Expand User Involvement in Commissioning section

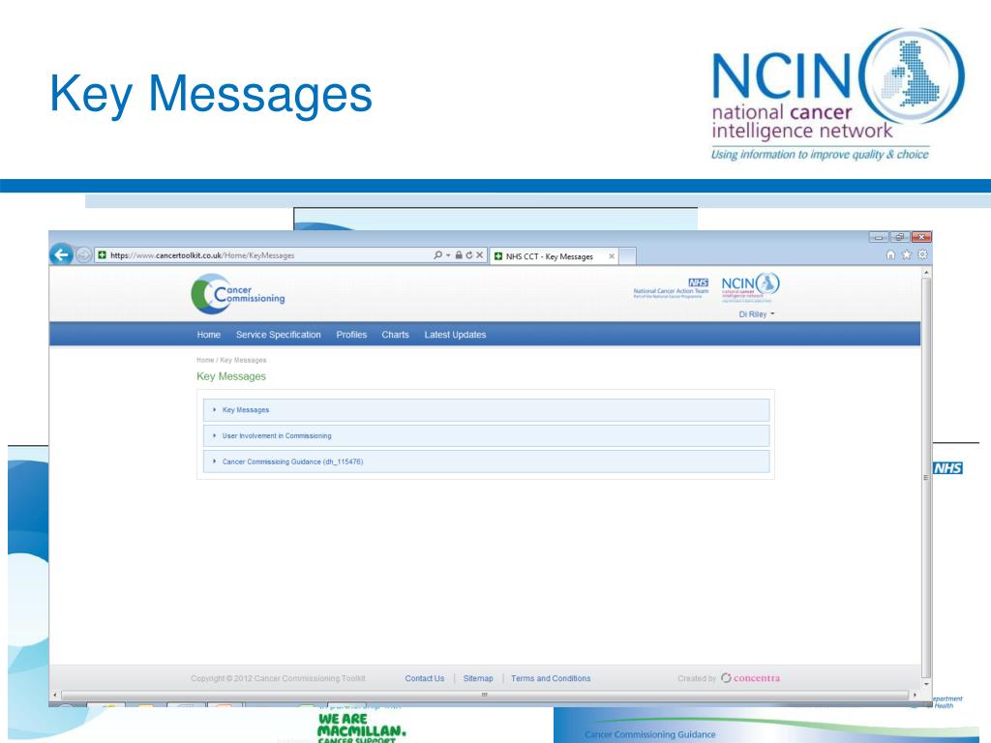coord(486,436)
